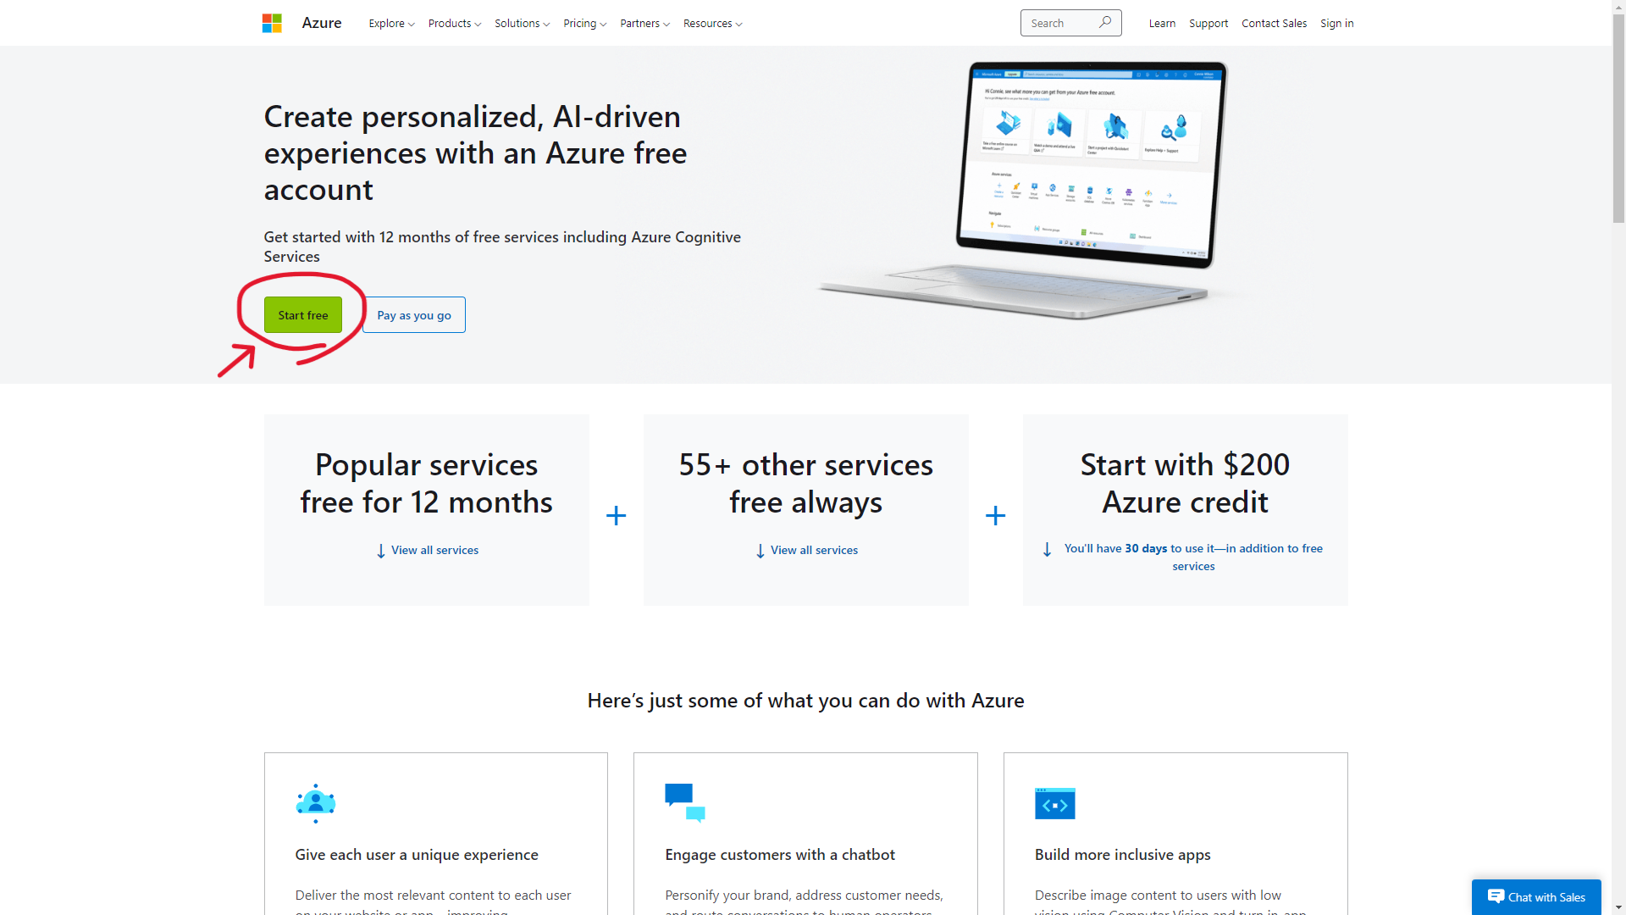Click the search magnifier icon

tap(1105, 23)
